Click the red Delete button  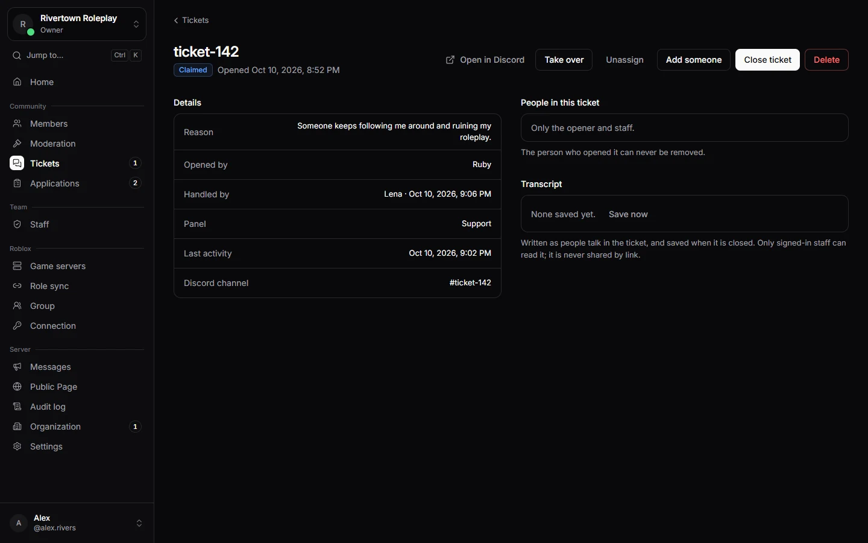[x=826, y=60]
